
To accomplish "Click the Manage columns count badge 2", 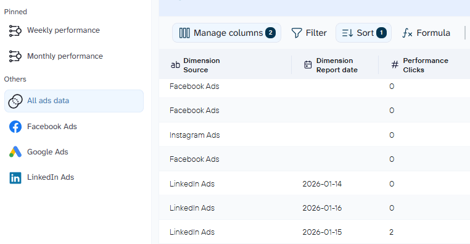I will [x=270, y=33].
